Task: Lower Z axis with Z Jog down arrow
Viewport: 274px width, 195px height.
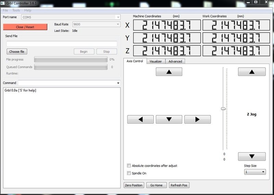Action: [x=252, y=156]
